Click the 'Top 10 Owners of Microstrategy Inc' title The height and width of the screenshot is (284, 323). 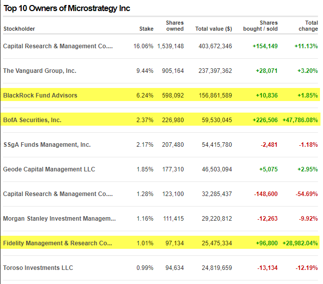67,9
